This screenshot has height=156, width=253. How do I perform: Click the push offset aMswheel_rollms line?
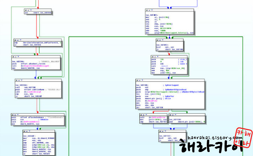pyautogui.click(x=29, y=64)
